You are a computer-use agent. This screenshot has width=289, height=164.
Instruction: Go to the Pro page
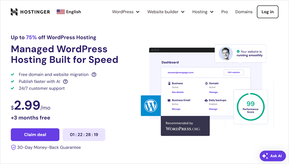click(224, 12)
